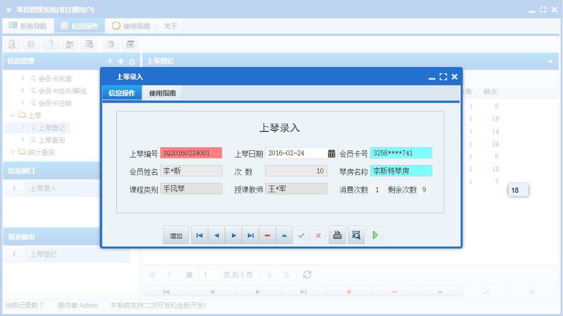Switch to the 使用指南 tab in the dialog
The height and width of the screenshot is (316, 563).
(x=162, y=93)
